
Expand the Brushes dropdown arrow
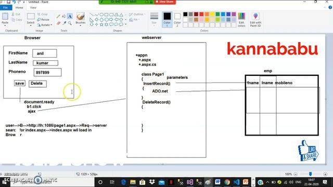[x=81, y=25]
